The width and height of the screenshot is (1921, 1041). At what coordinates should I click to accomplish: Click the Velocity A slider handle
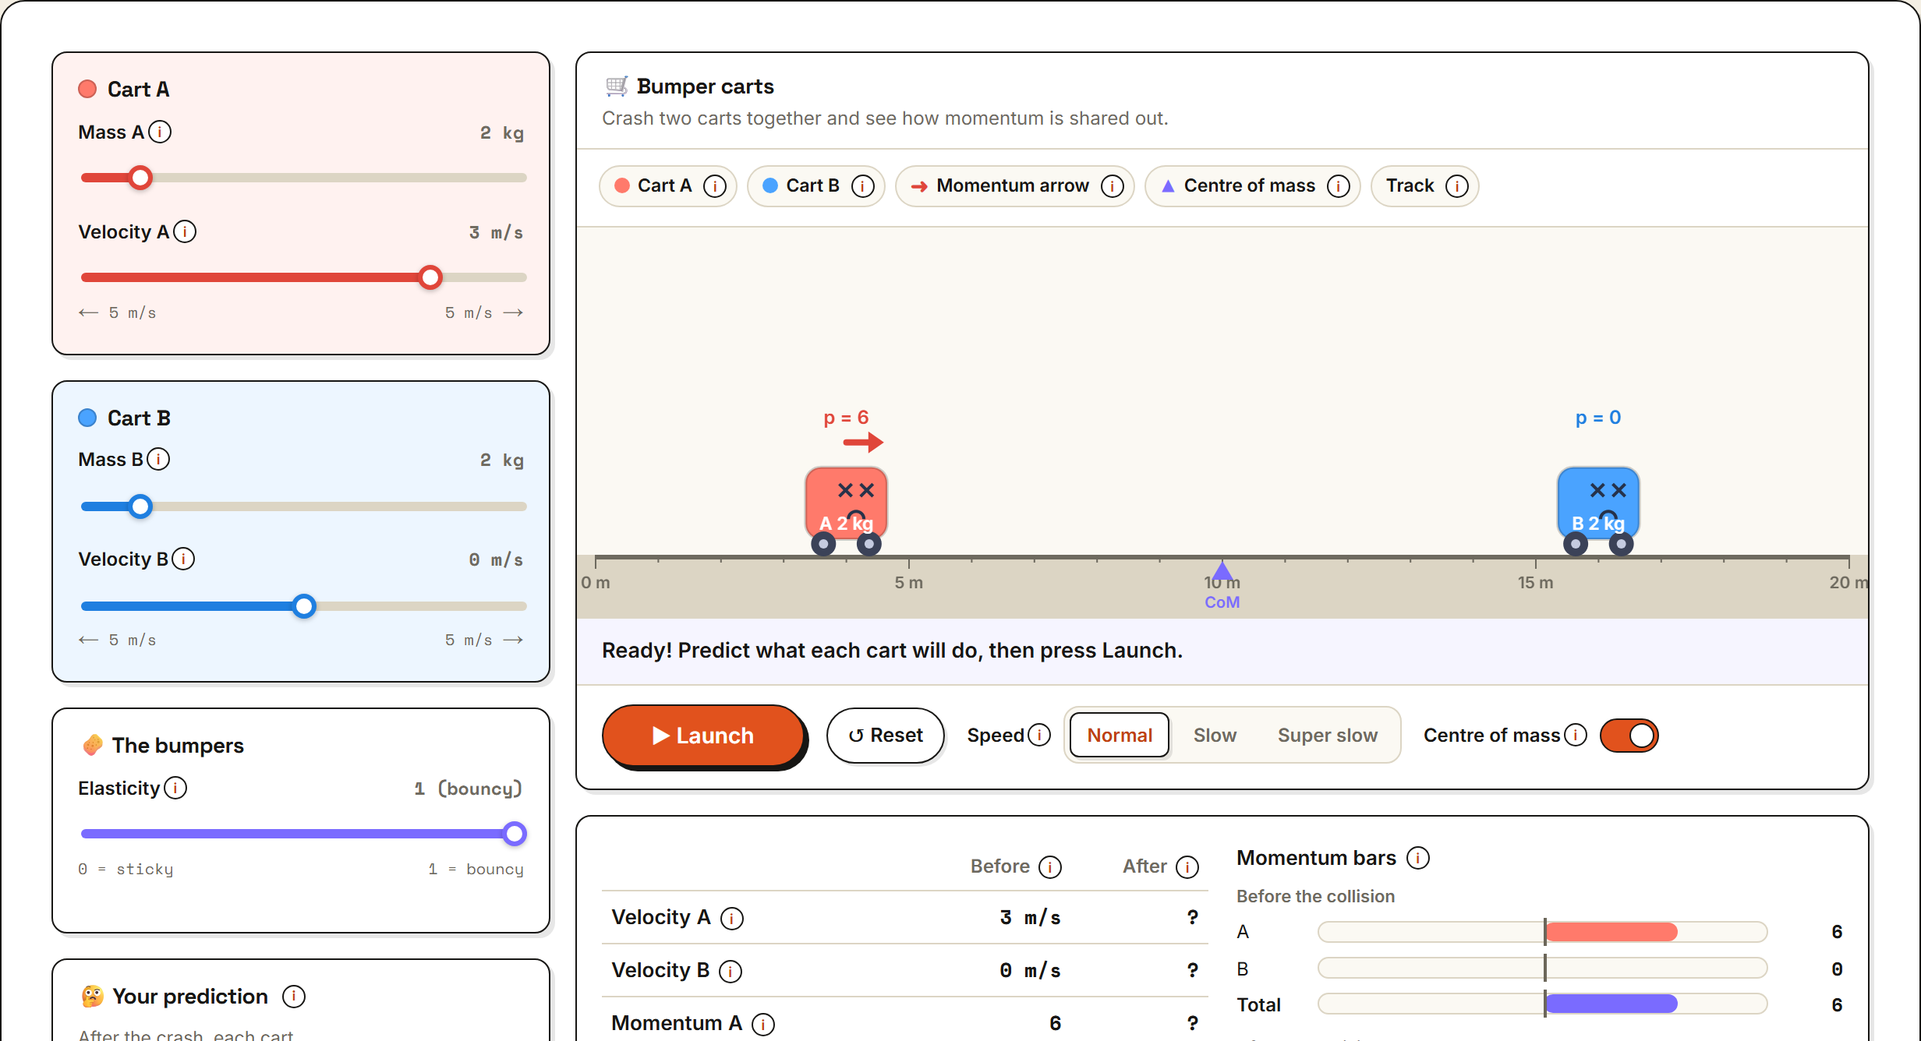[430, 277]
